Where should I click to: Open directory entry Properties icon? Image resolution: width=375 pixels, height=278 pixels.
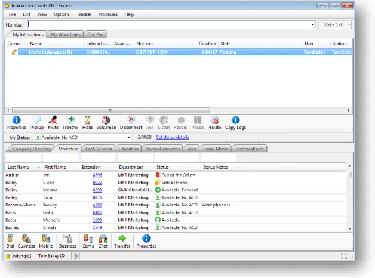click(x=146, y=241)
